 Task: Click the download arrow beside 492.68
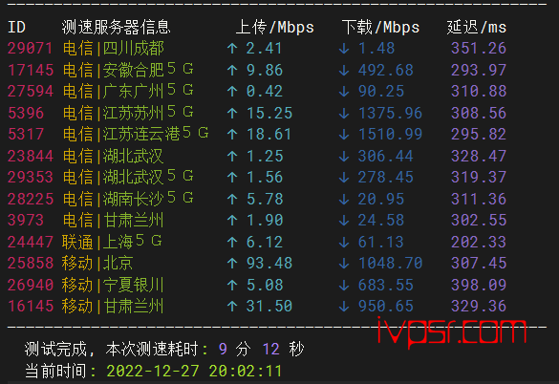pos(344,71)
